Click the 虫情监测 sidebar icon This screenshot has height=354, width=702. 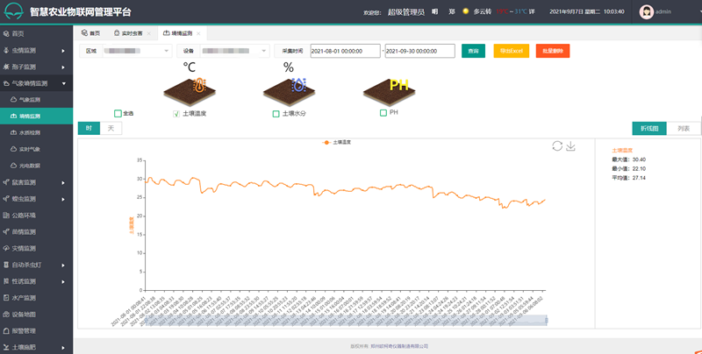tap(6, 50)
